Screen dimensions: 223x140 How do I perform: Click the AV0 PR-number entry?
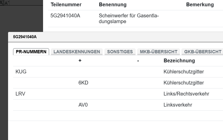pyautogui.click(x=83, y=105)
